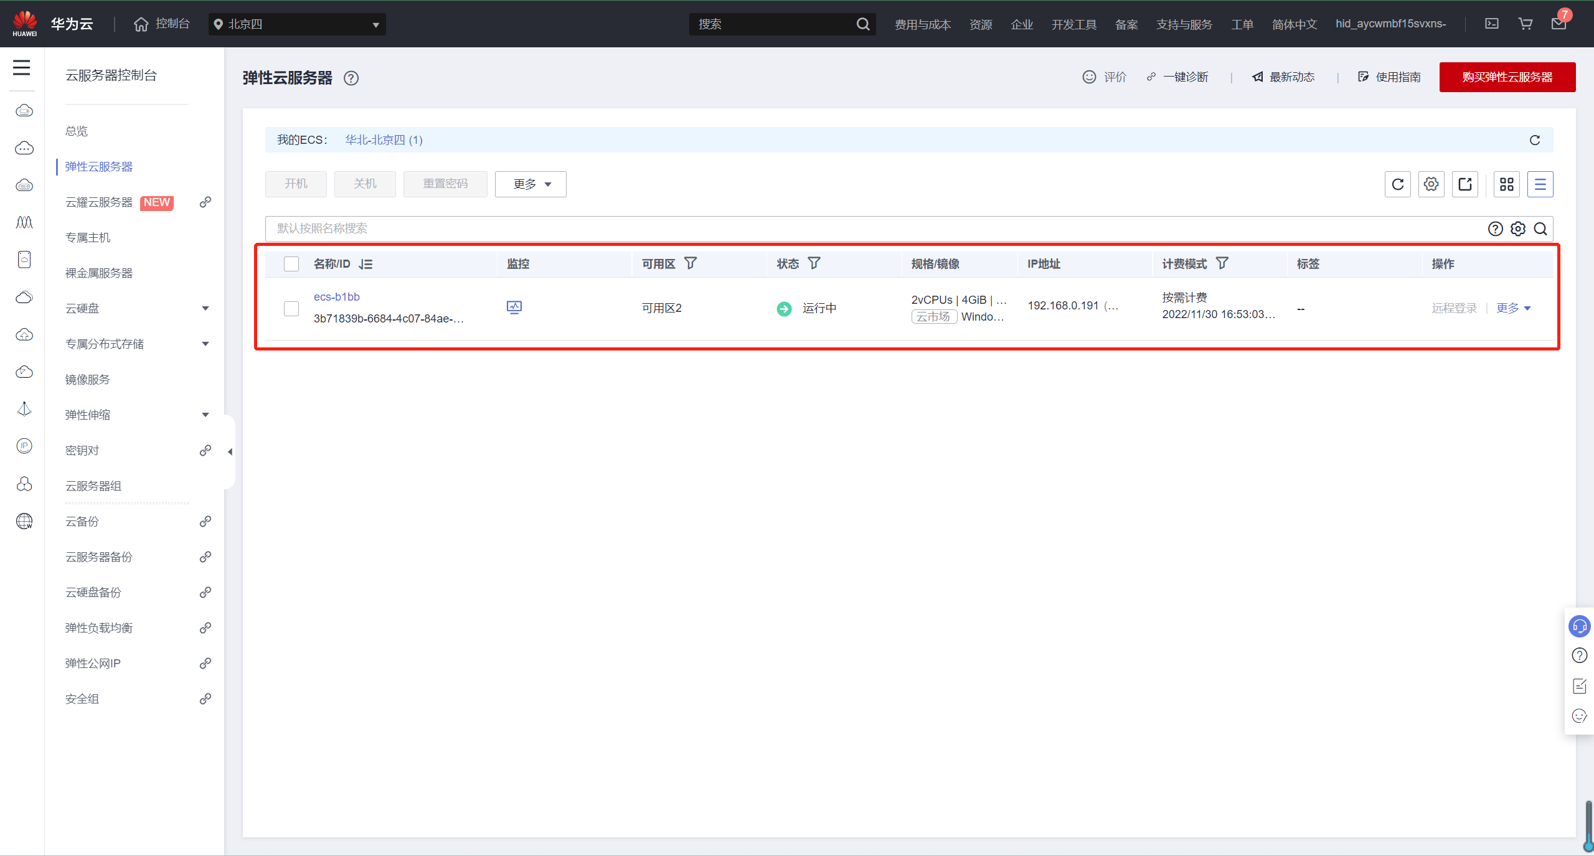Refresh the 我的ECS region bar
Viewport: 1594px width, 856px height.
1535,140
